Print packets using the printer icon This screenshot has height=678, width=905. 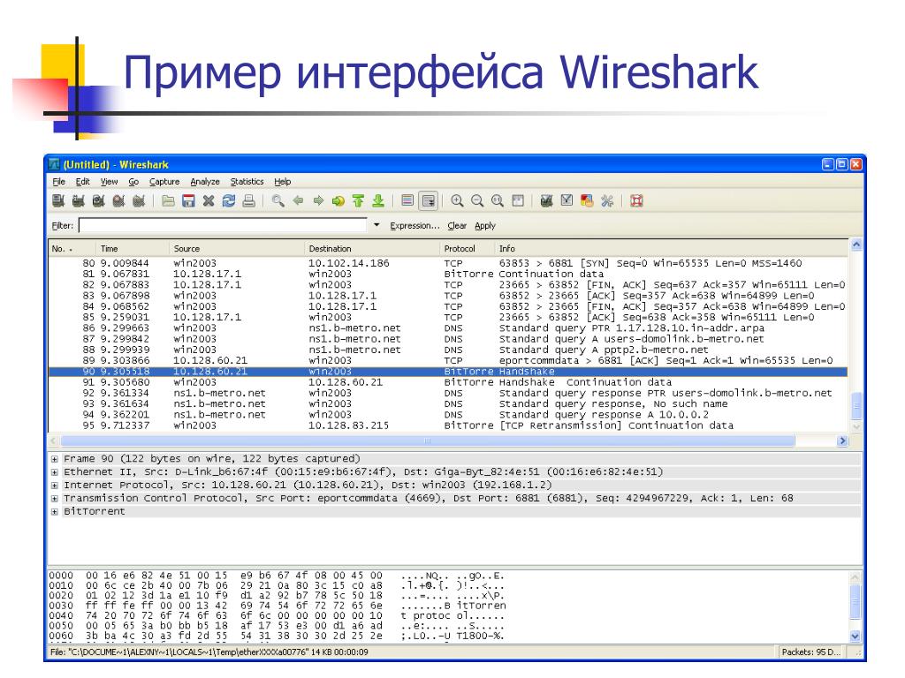[x=248, y=200]
